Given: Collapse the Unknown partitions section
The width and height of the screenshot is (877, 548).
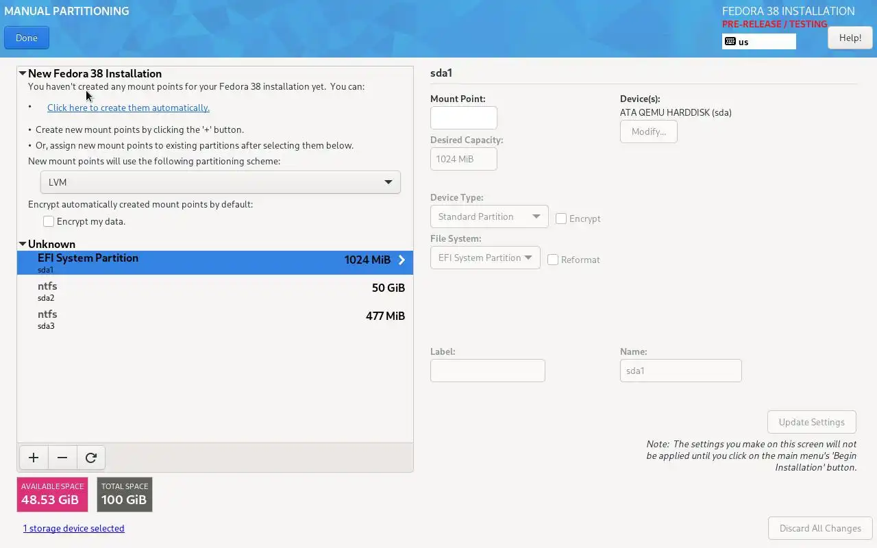Looking at the screenshot, I should (23, 244).
